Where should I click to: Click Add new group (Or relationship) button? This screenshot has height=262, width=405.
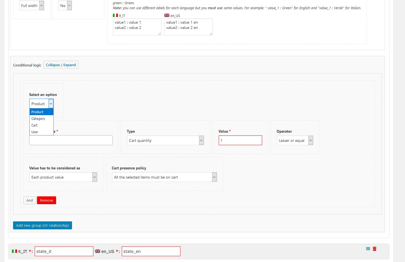(43, 225)
